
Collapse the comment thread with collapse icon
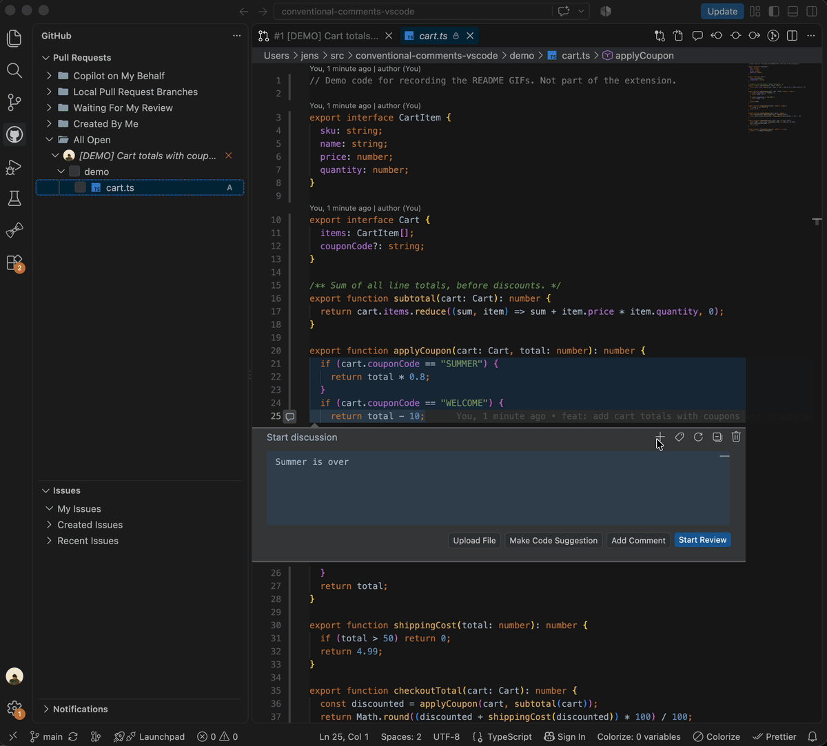(x=717, y=437)
